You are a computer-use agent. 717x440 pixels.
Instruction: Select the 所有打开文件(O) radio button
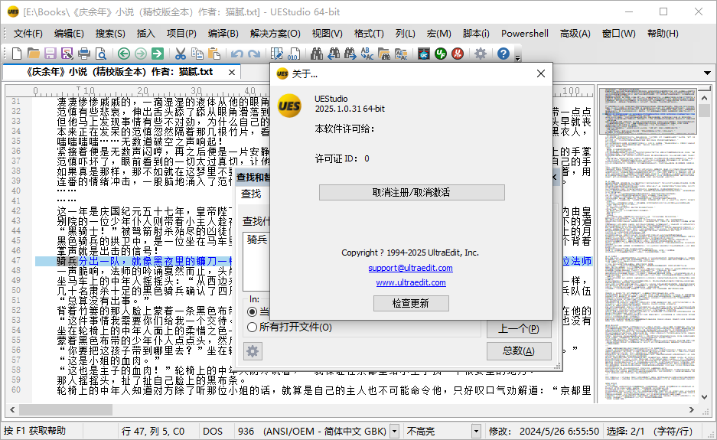pyautogui.click(x=253, y=328)
